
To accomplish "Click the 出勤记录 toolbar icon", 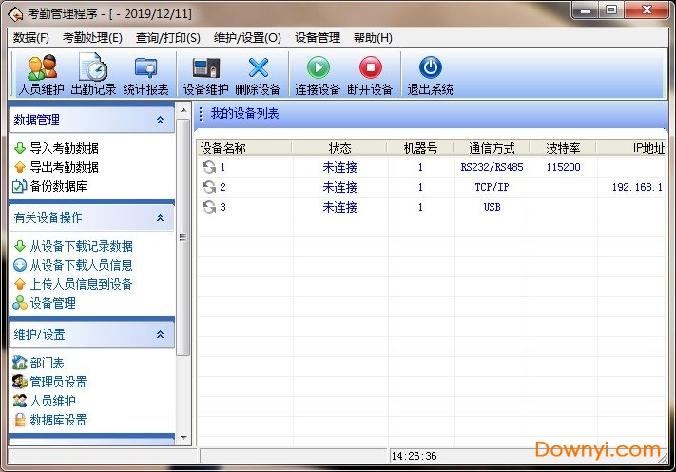I will [x=93, y=75].
